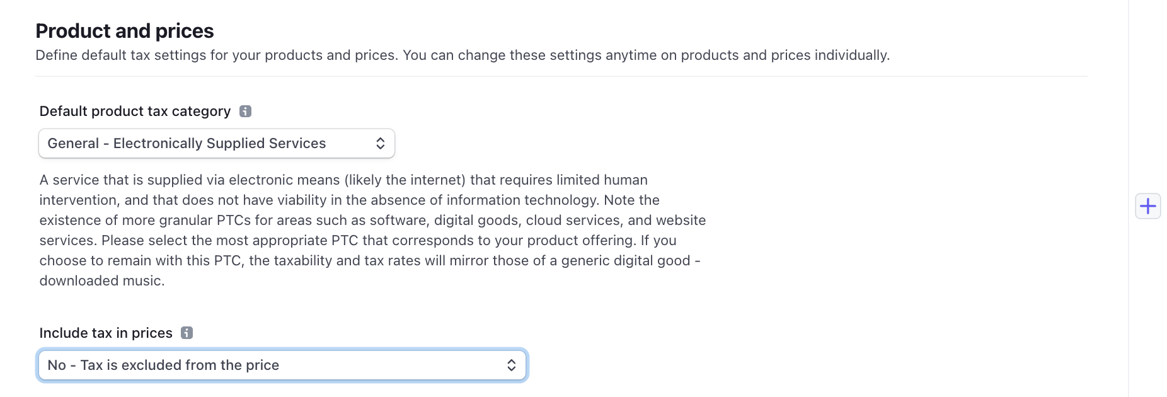
Task: Click the up-down arrows in the tax inclusion field
Action: (512, 365)
